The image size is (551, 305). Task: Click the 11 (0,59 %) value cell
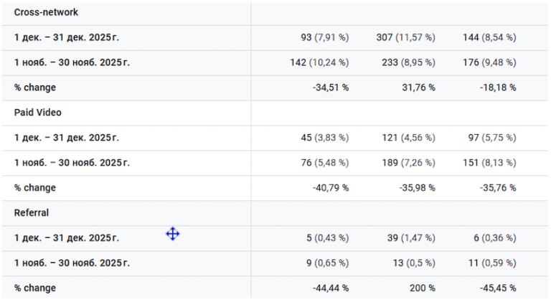pos(491,263)
